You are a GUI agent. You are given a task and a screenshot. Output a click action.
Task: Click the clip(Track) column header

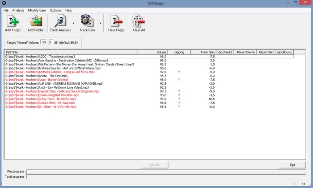pyautogui.click(x=225, y=52)
